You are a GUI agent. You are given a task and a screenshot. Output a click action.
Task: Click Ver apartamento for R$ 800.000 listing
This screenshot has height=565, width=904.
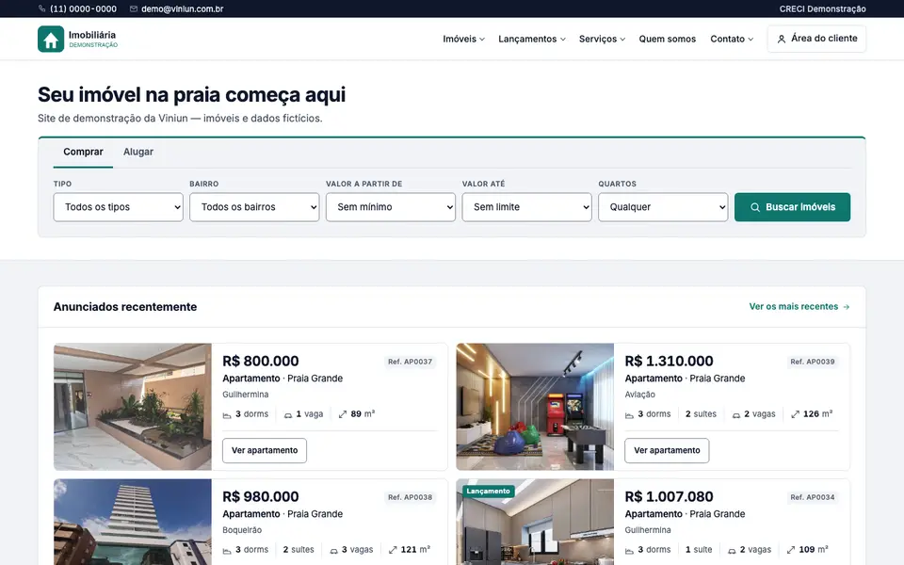[x=265, y=450]
